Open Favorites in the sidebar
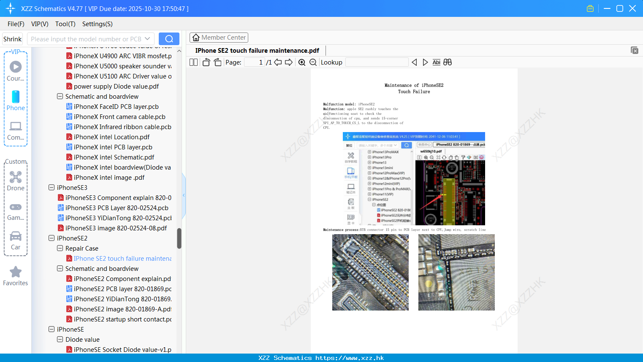This screenshot has width=643, height=362. [x=16, y=276]
